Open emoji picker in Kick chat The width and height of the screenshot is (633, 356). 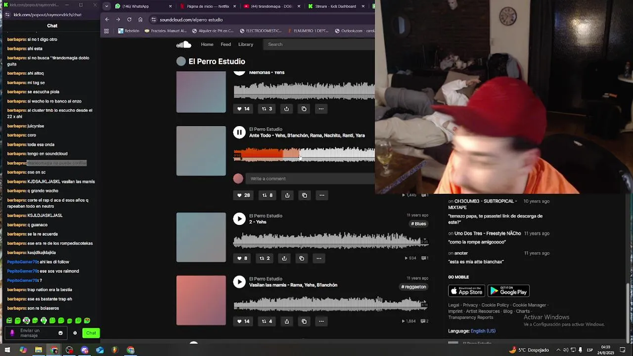(x=61, y=333)
